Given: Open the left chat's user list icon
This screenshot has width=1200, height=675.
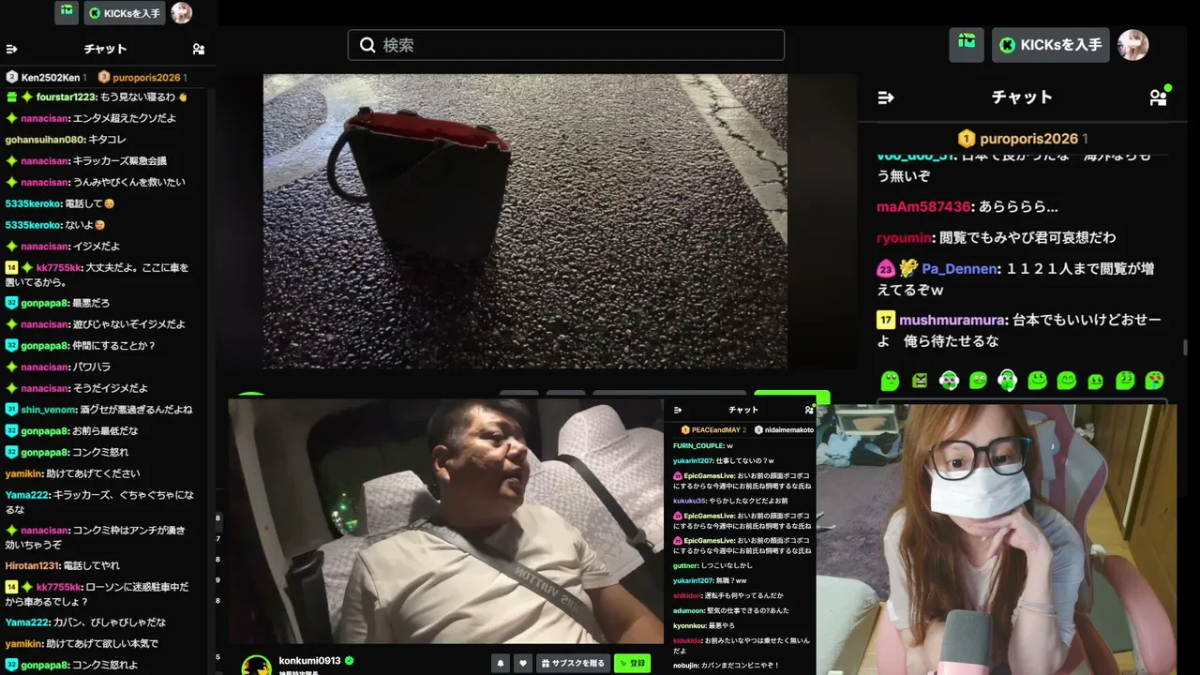Looking at the screenshot, I should 198,49.
